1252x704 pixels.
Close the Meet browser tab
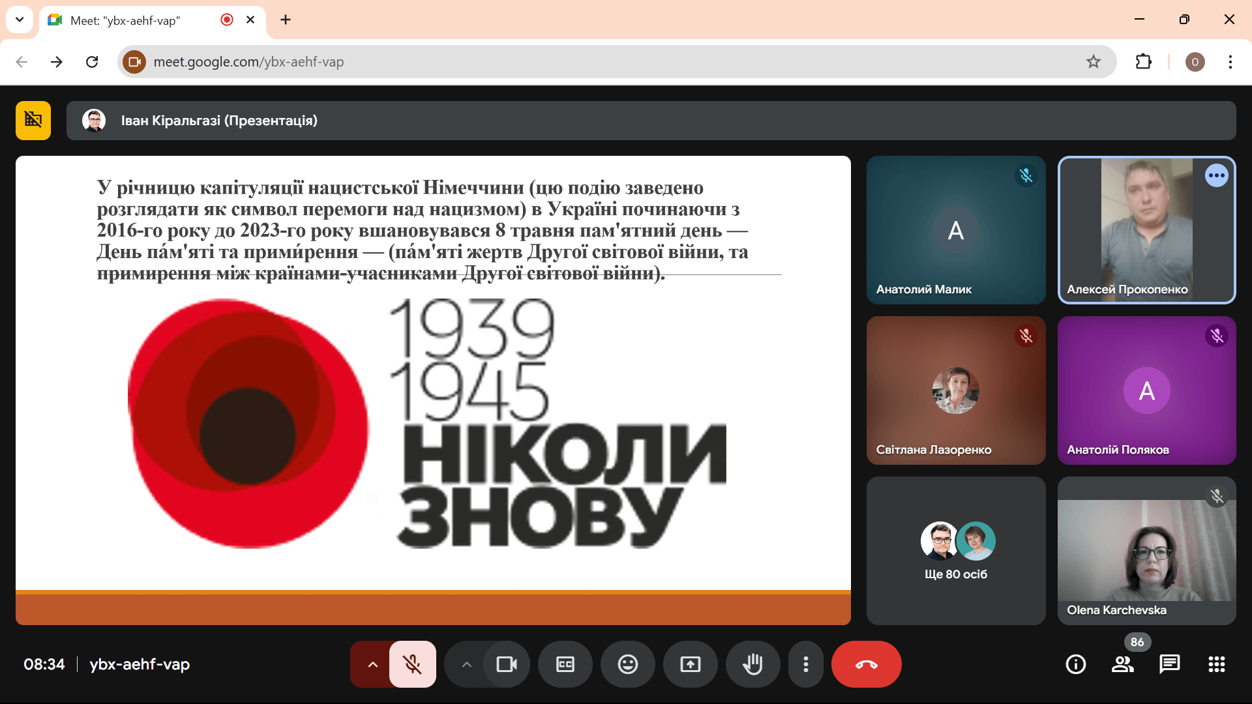point(250,20)
